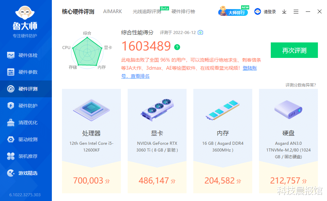
Task: Click the download arrow icon
Action: pos(284,12)
